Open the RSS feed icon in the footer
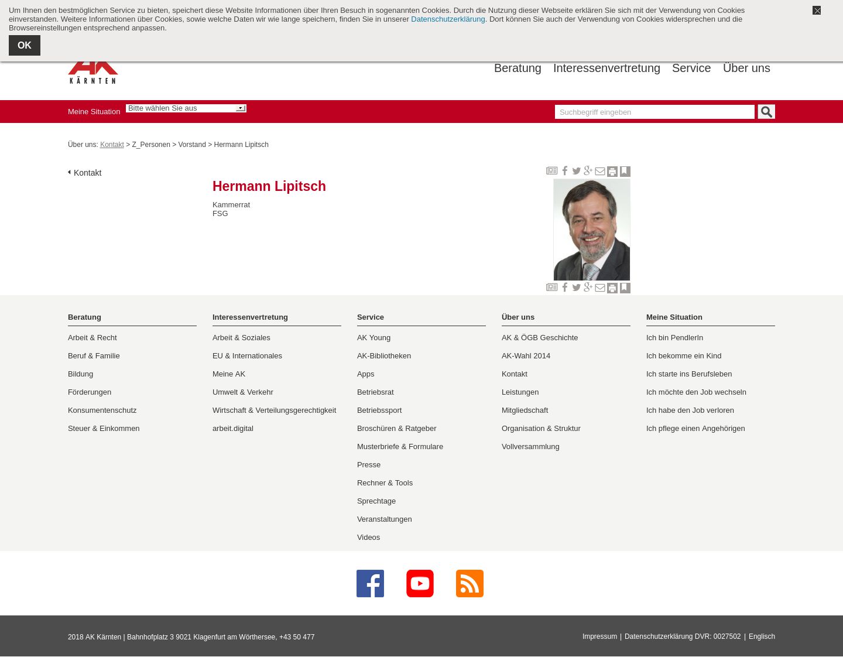 pos(470,584)
